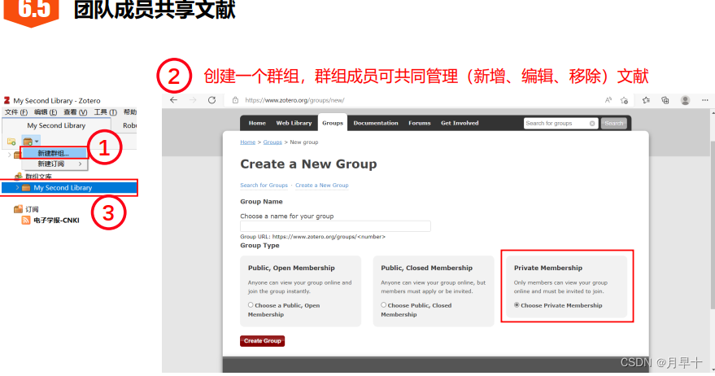Click the 订阅 folder icon
Image resolution: width=715 pixels, height=376 pixels.
(x=18, y=209)
